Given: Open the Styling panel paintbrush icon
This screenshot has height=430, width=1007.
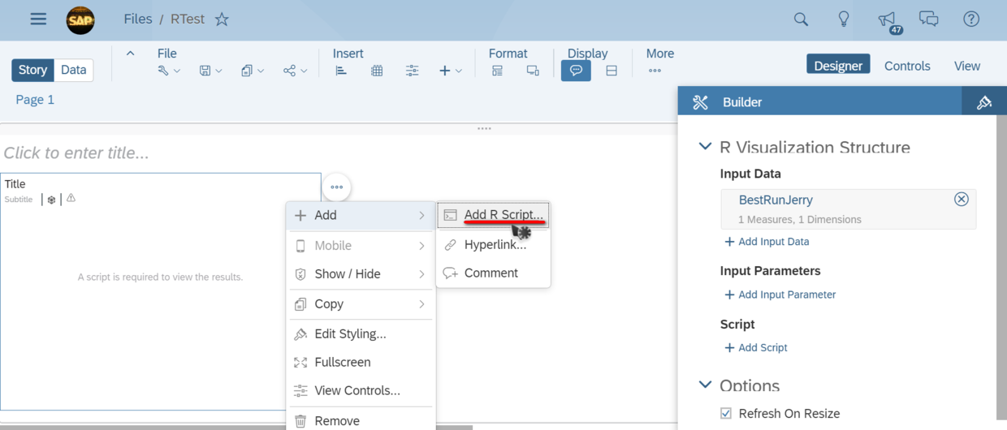Looking at the screenshot, I should [984, 102].
